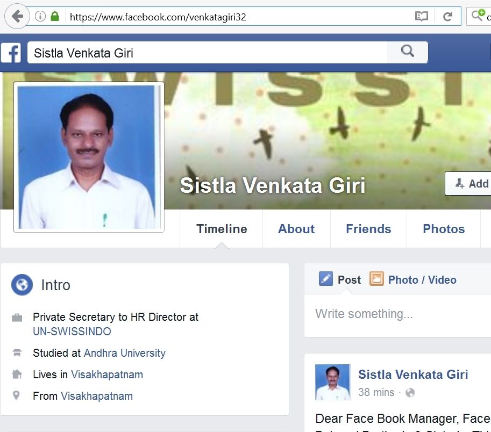Click the location pin icon beside From
This screenshot has width=491, height=432.
coord(16,395)
